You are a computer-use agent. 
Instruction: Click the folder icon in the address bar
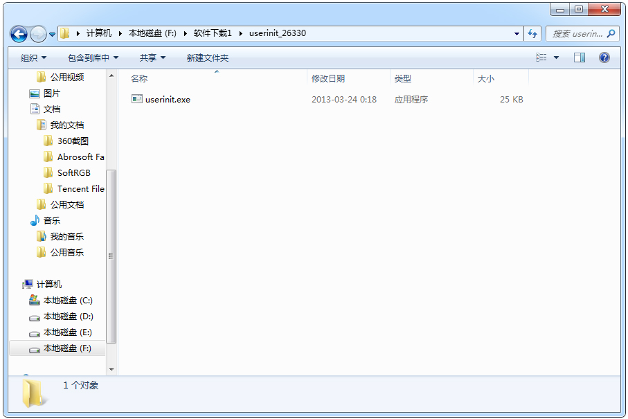point(65,33)
